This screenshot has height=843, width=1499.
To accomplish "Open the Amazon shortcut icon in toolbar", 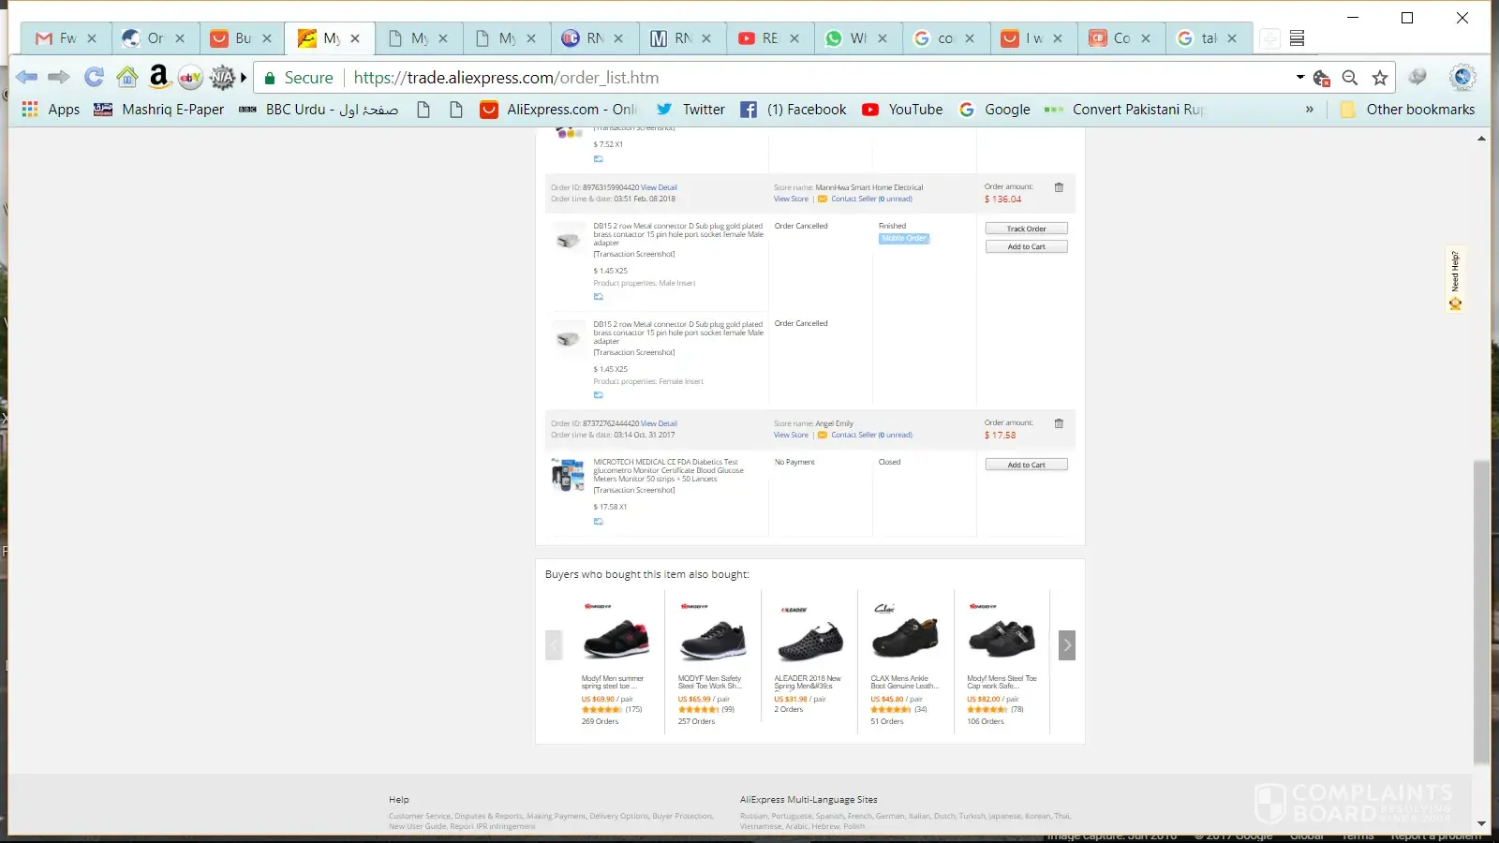I will (x=159, y=77).
